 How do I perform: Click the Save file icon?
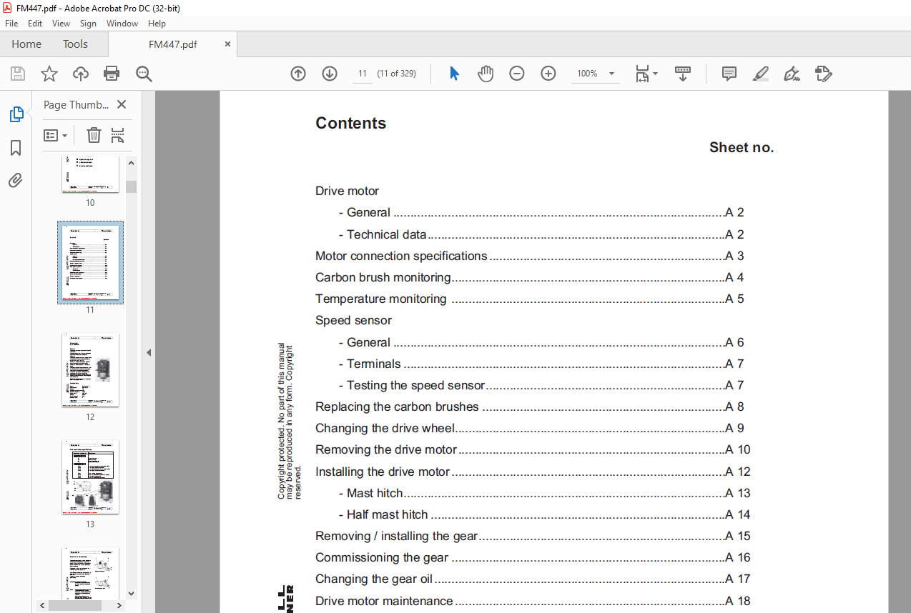point(18,74)
